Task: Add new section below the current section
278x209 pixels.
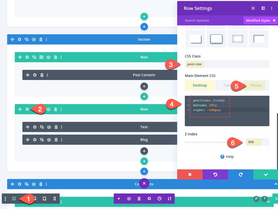Action: (144, 171)
